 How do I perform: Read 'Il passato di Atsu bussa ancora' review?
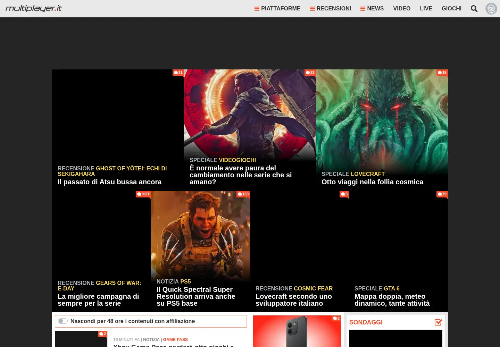coord(110,182)
